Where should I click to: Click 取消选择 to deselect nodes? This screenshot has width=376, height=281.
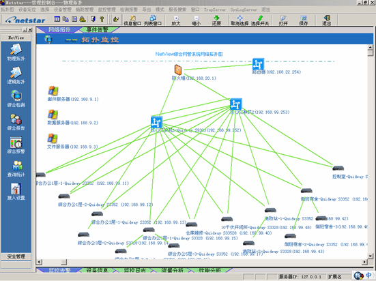(x=240, y=20)
